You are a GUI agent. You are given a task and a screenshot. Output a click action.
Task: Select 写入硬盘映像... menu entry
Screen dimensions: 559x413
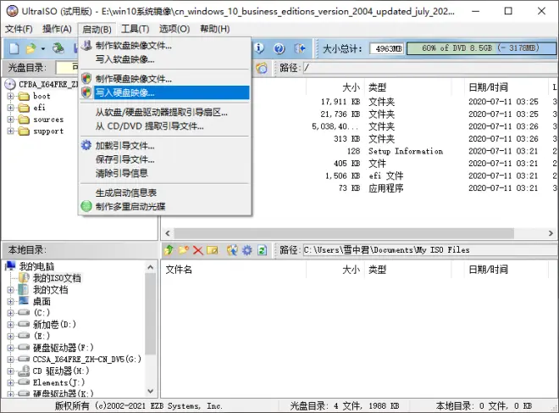(165, 92)
